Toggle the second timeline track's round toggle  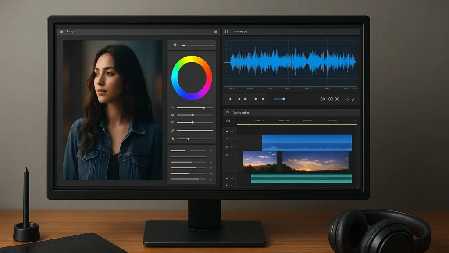pyautogui.click(x=232, y=139)
